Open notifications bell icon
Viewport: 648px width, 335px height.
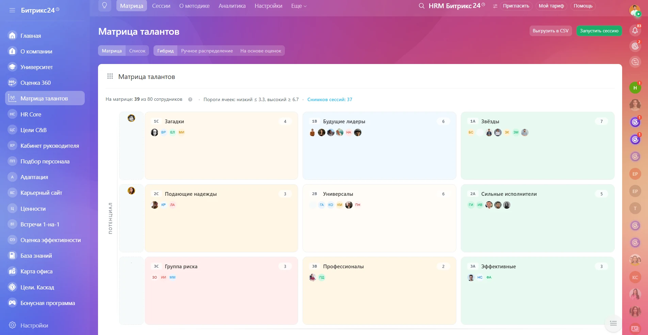click(635, 30)
